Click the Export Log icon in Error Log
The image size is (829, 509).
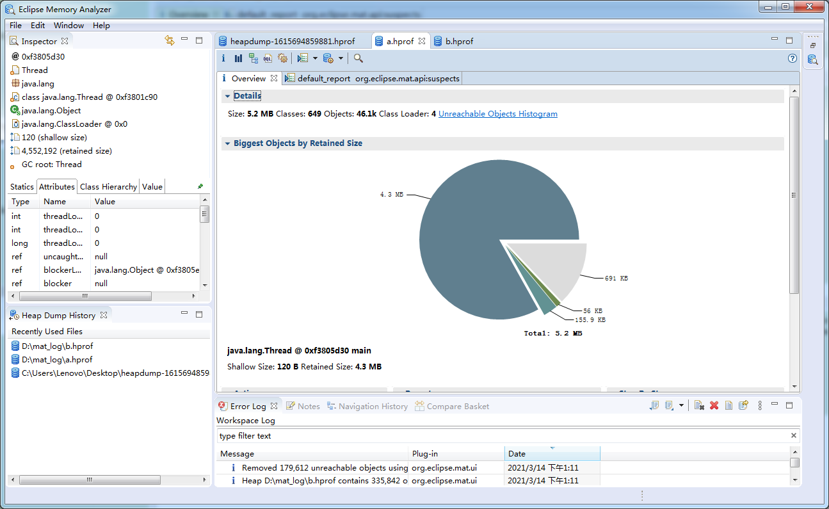[654, 405]
